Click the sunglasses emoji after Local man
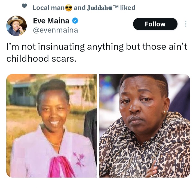 69,8
